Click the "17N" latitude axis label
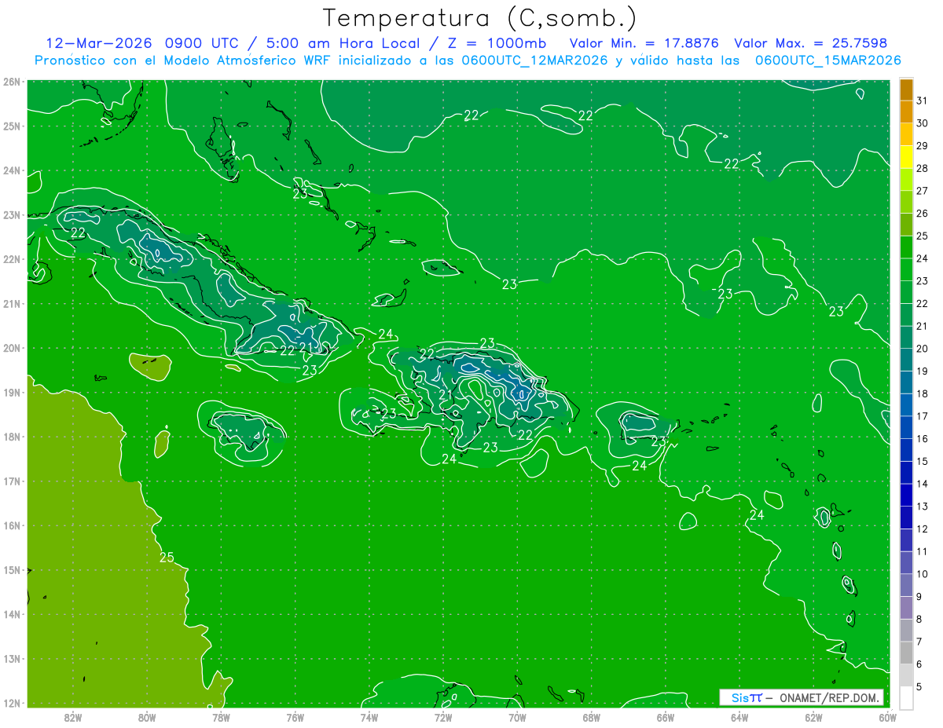This screenshot has height=728, width=943. point(12,481)
